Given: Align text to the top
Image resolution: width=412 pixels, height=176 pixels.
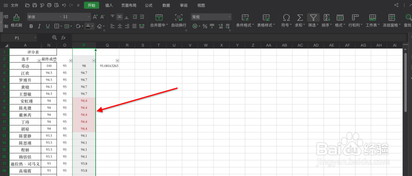Looking at the screenshot, I should (112, 17).
